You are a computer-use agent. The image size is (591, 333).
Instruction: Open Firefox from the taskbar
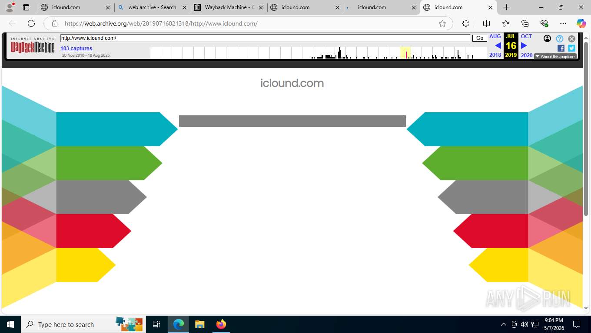pos(221,324)
